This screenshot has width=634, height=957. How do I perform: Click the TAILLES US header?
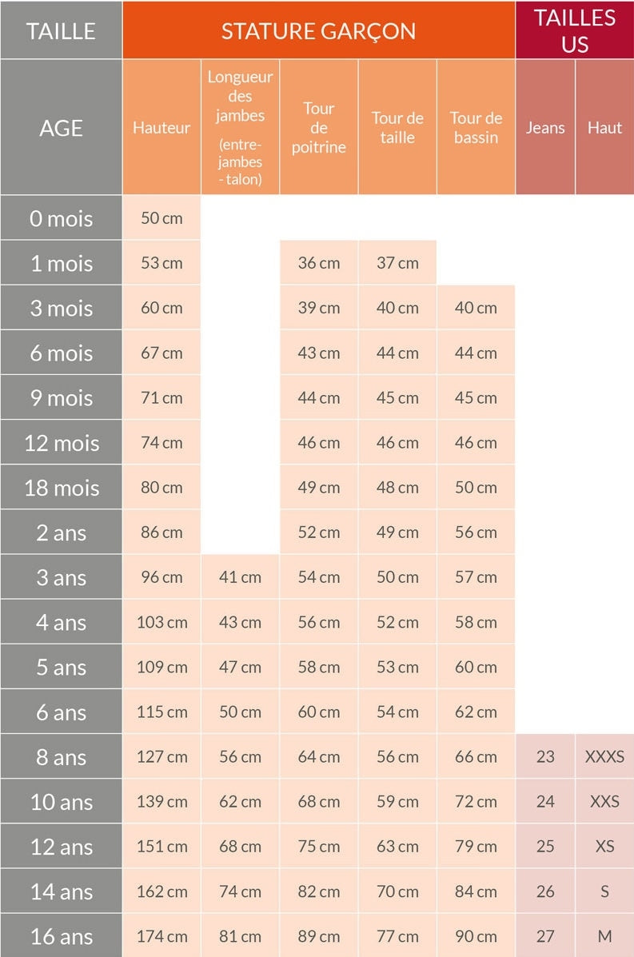click(574, 30)
